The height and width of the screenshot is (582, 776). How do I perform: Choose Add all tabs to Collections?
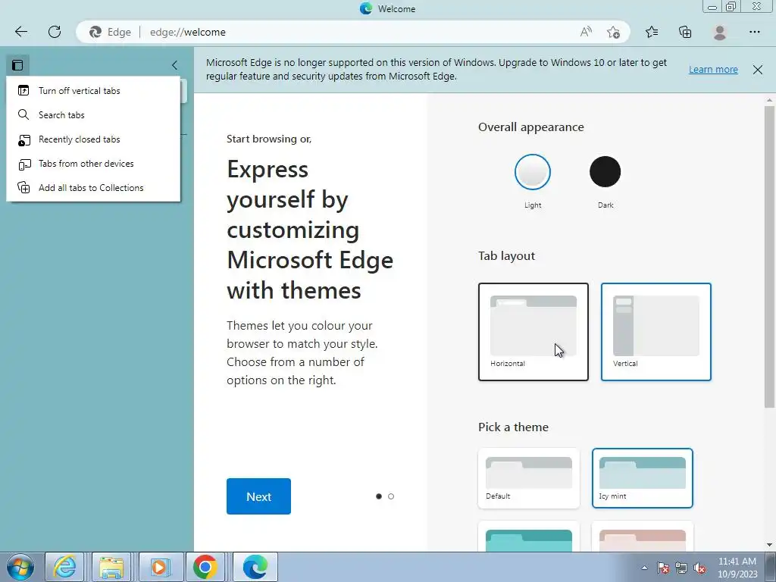[93, 188]
